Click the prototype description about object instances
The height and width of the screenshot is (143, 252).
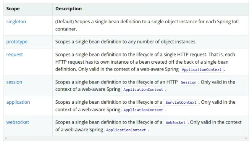coord(126,42)
